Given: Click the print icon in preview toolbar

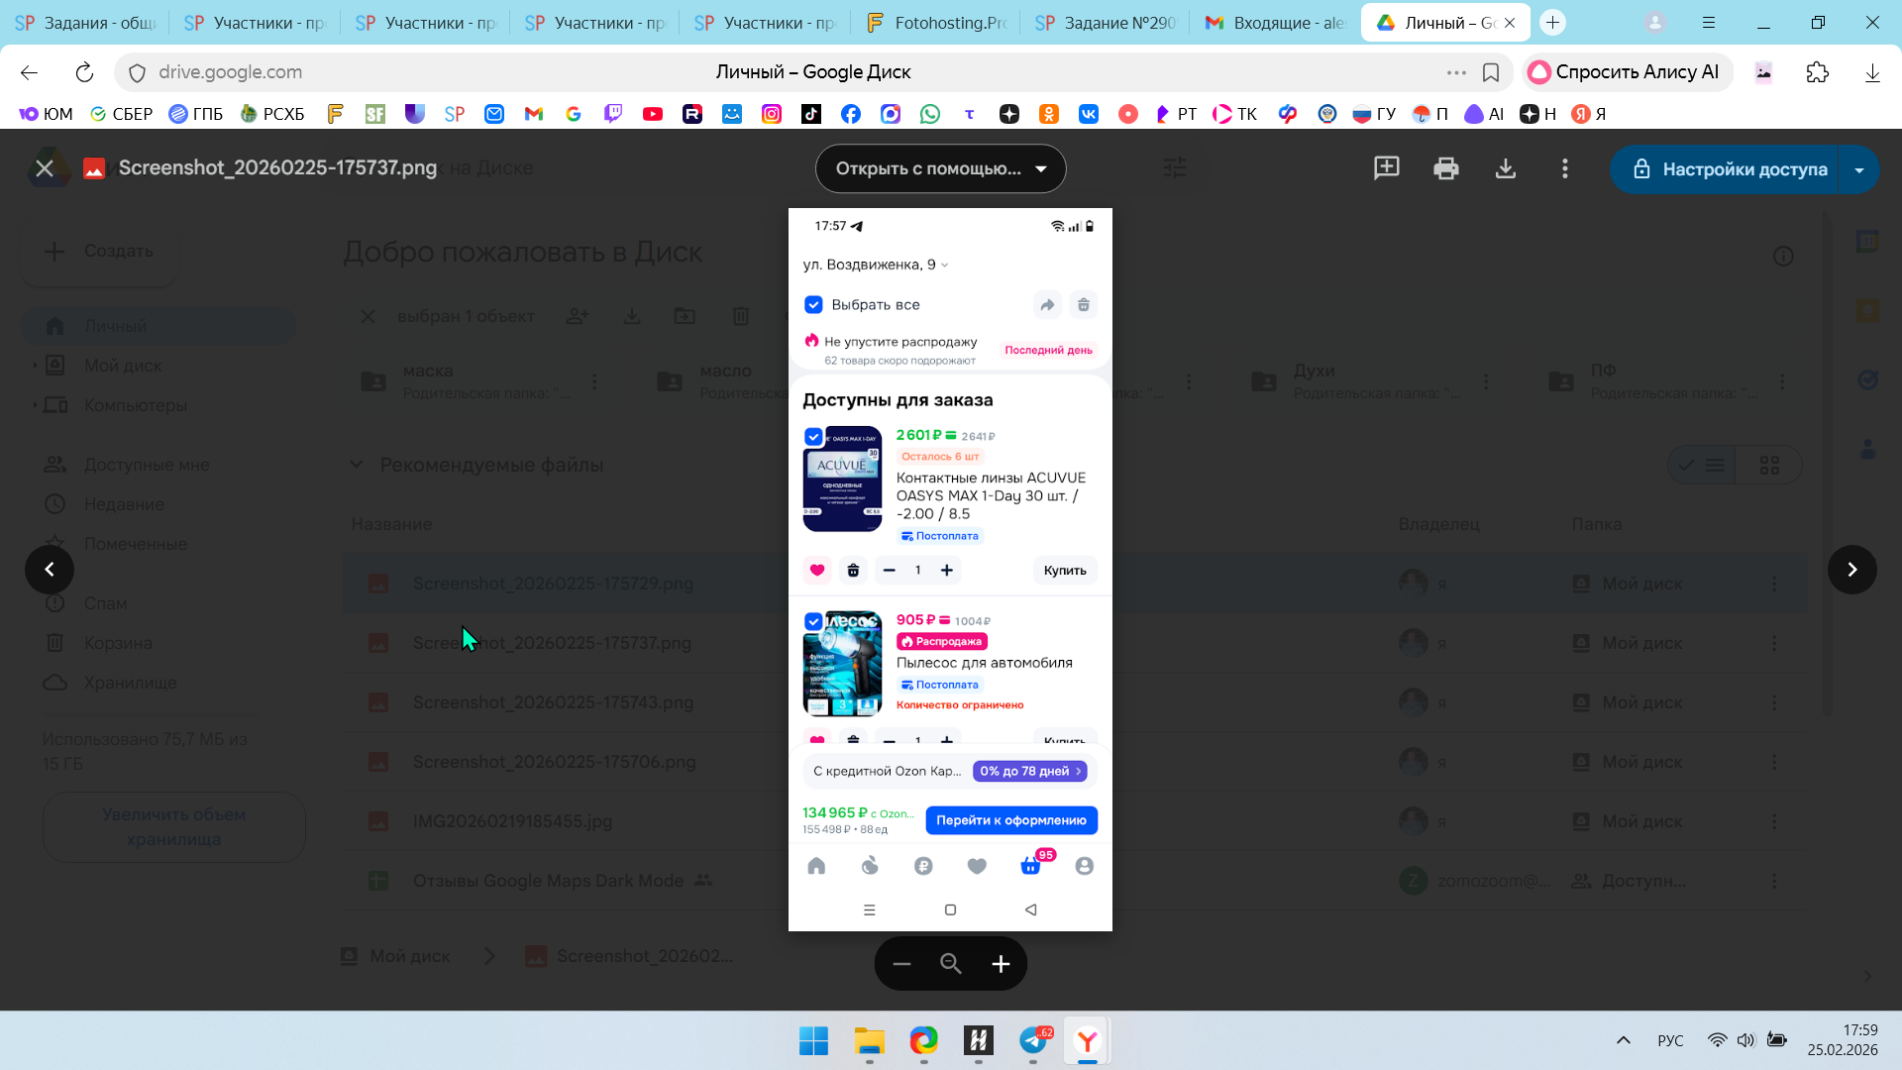Looking at the screenshot, I should (1445, 168).
